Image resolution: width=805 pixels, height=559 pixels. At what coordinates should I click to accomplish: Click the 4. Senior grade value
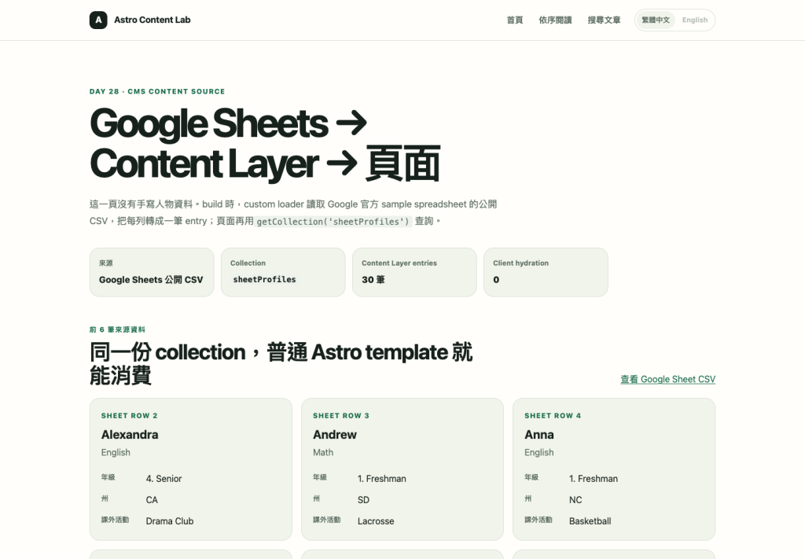164,478
